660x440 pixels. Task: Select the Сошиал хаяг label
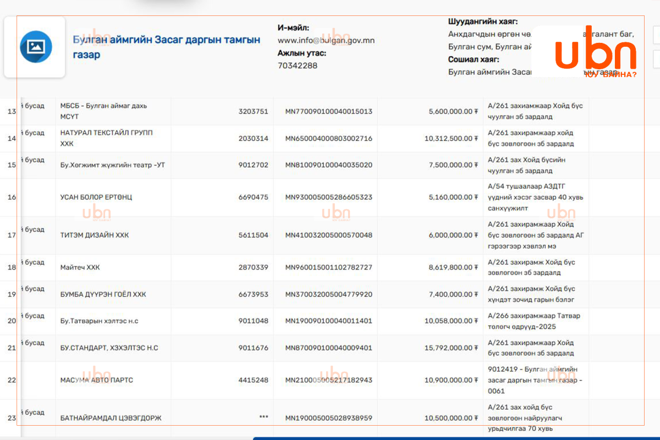click(474, 59)
